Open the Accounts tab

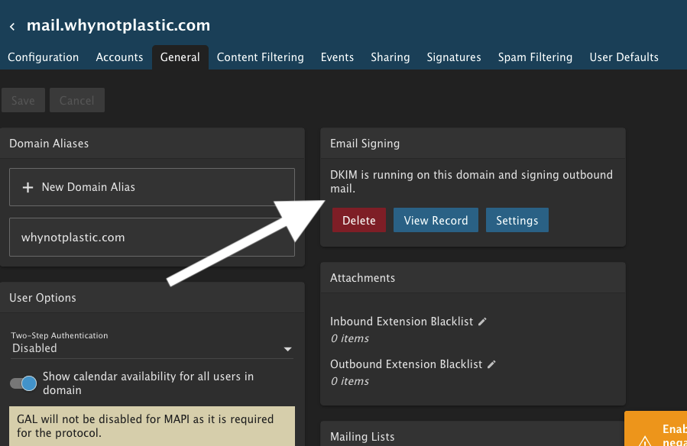(119, 57)
